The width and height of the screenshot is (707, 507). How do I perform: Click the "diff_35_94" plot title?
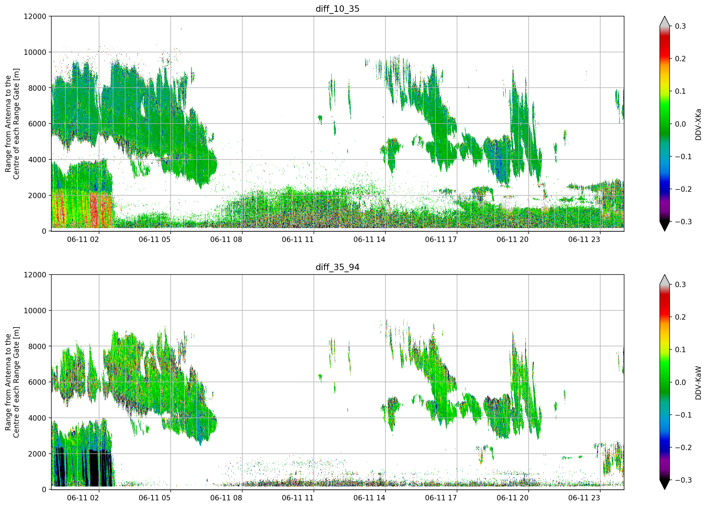[x=337, y=267]
